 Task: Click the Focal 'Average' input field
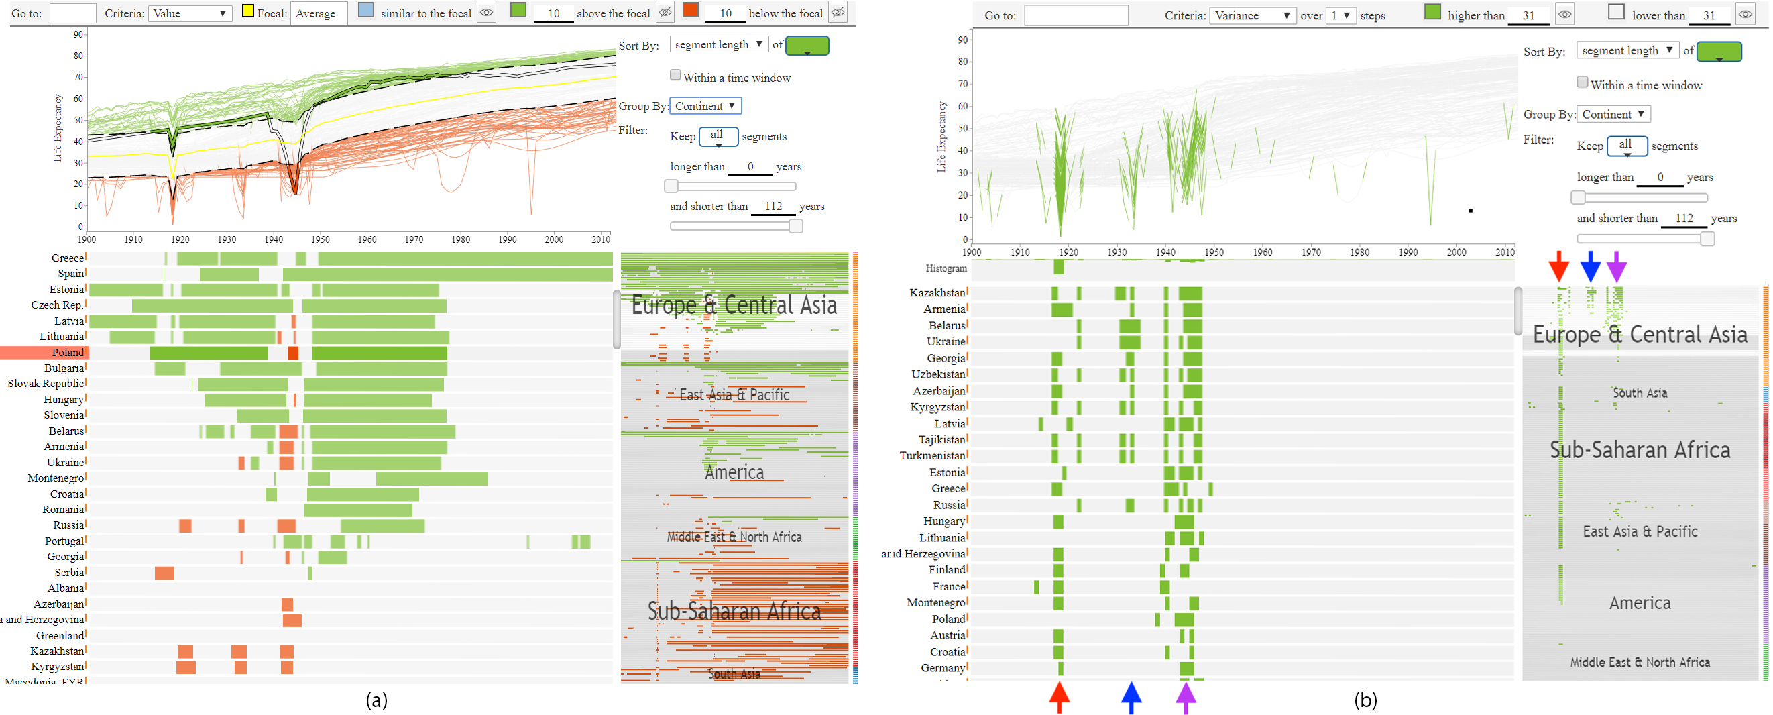pos(319,13)
